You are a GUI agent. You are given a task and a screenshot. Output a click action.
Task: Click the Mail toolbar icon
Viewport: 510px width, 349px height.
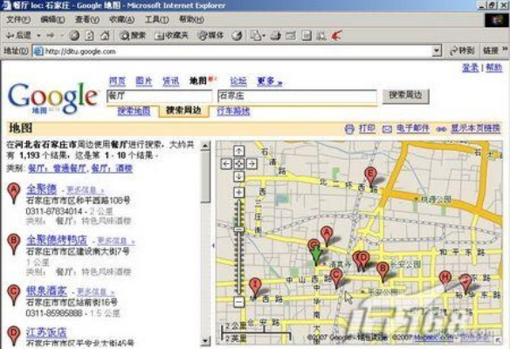point(258,36)
